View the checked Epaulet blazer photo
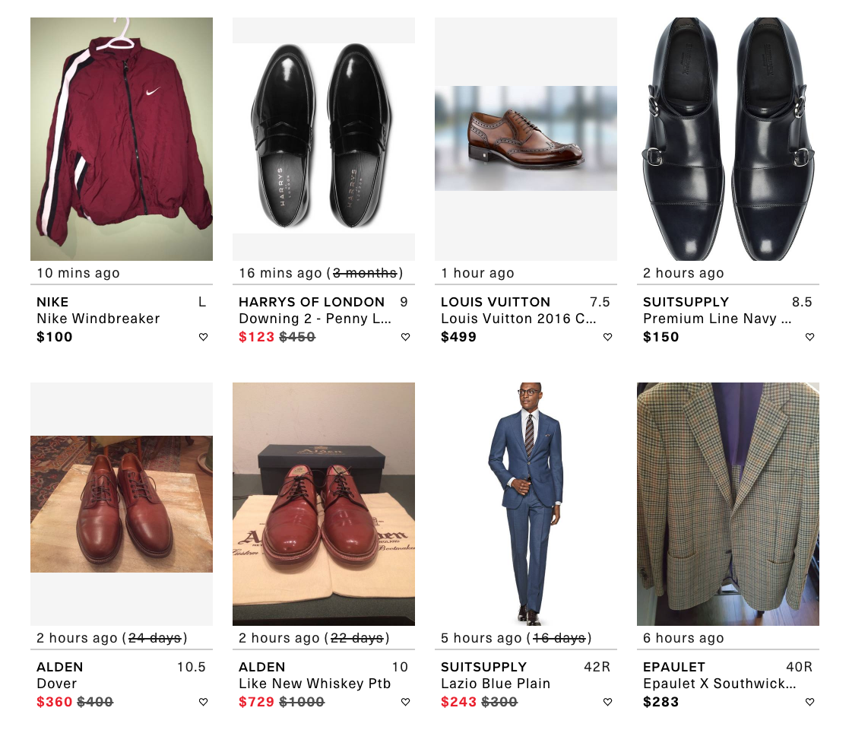 pos(728,504)
